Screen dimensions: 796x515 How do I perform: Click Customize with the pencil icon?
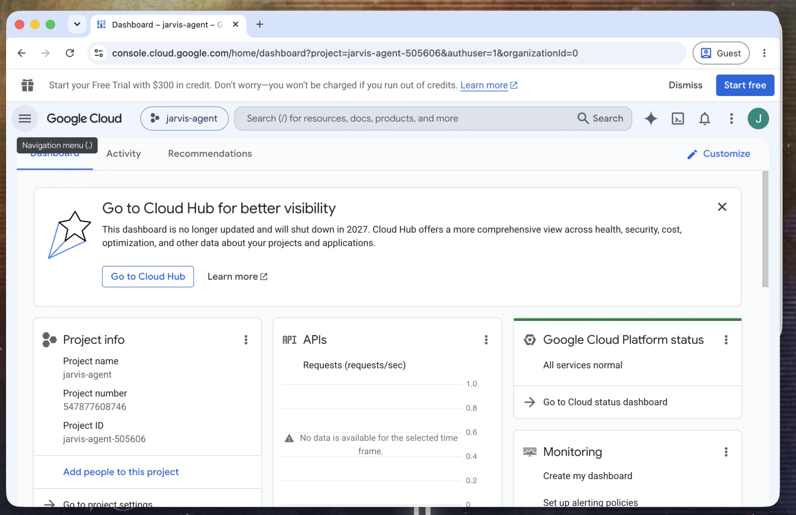point(719,154)
